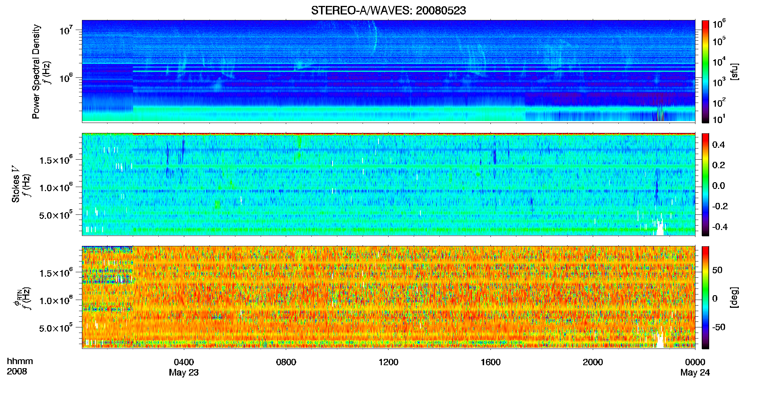
Task: Click the May 23 date label
Action: point(184,373)
